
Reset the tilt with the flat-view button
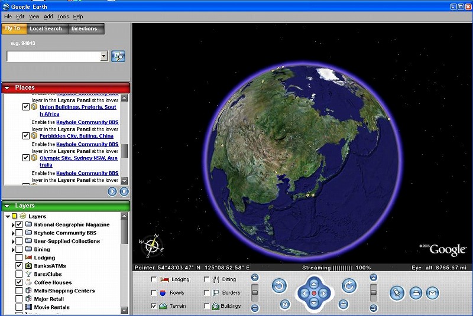point(344,305)
